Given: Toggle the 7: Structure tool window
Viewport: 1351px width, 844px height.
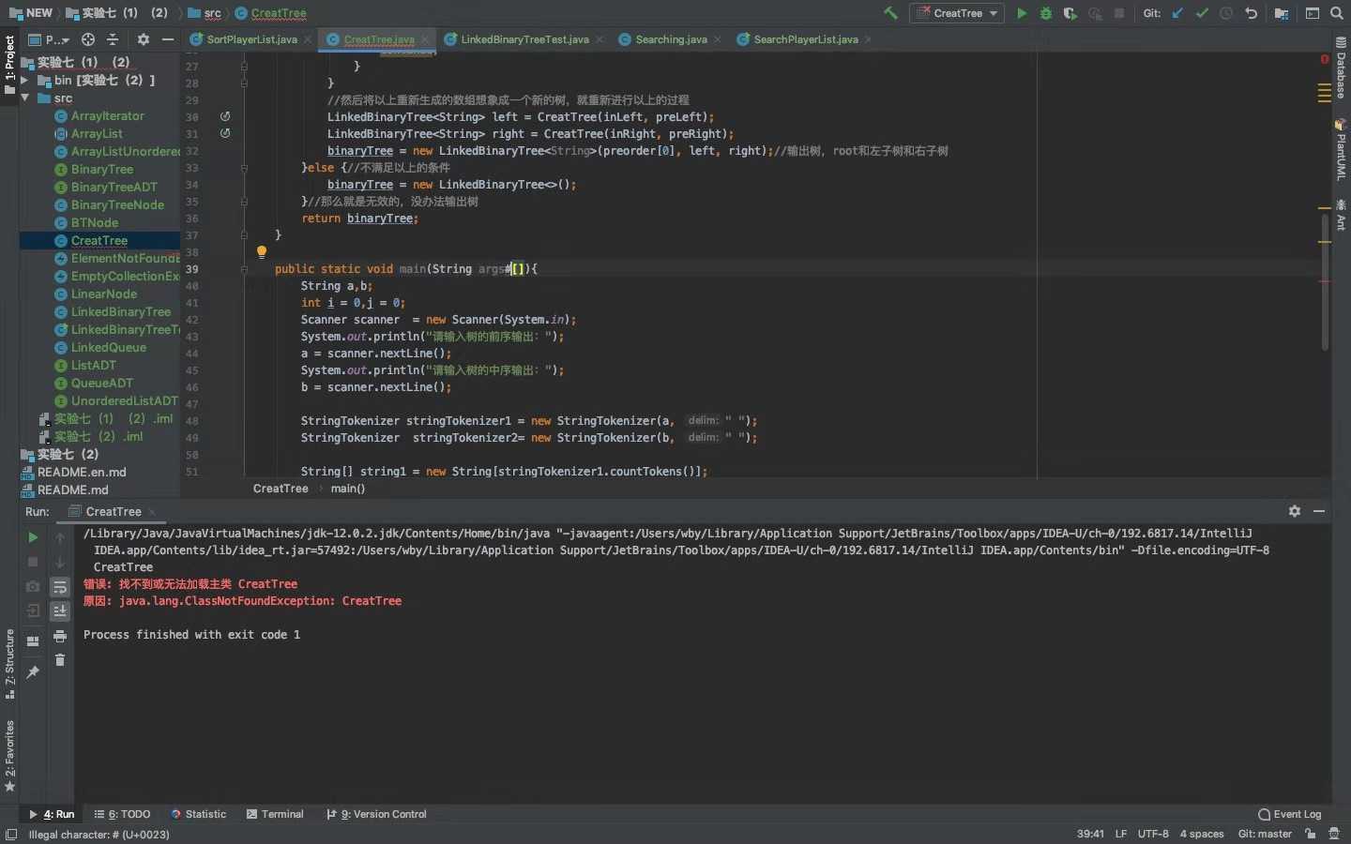Looking at the screenshot, I should pos(9,664).
